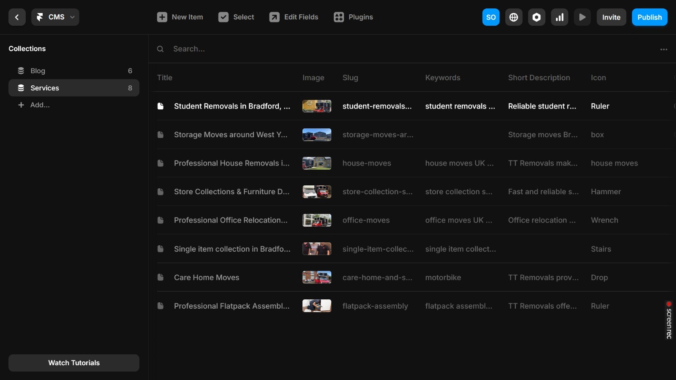This screenshot has width=676, height=380.
Task: Click the Title column header
Action: pyautogui.click(x=164, y=78)
